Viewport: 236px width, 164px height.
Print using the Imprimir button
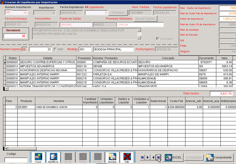tap(112, 157)
